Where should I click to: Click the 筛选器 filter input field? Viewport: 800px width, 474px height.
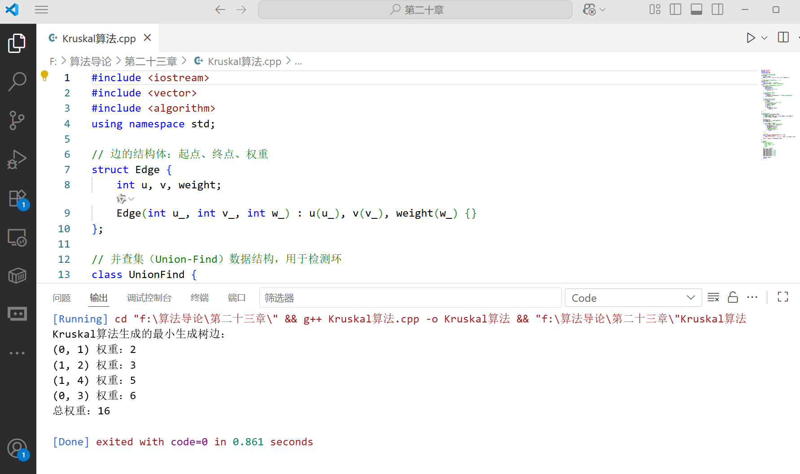tap(410, 298)
